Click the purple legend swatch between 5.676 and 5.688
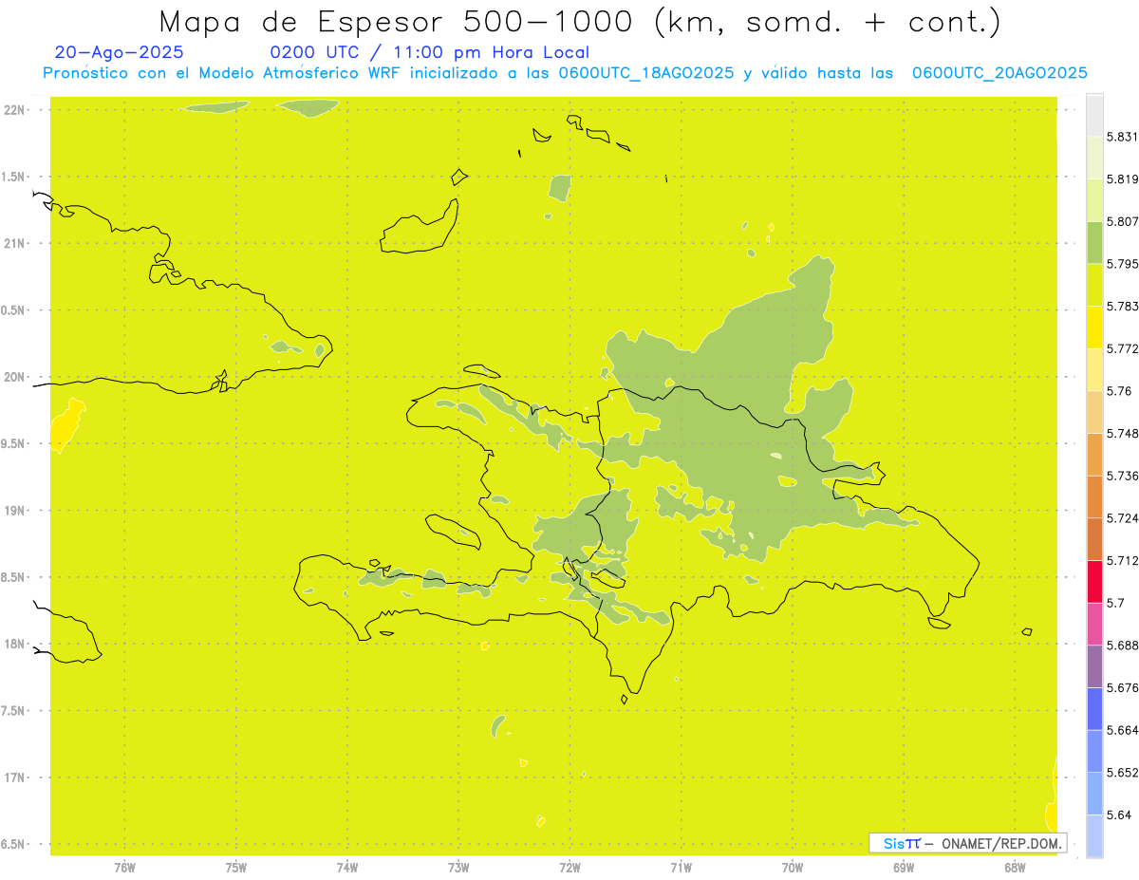The width and height of the screenshot is (1139, 880). (1094, 666)
